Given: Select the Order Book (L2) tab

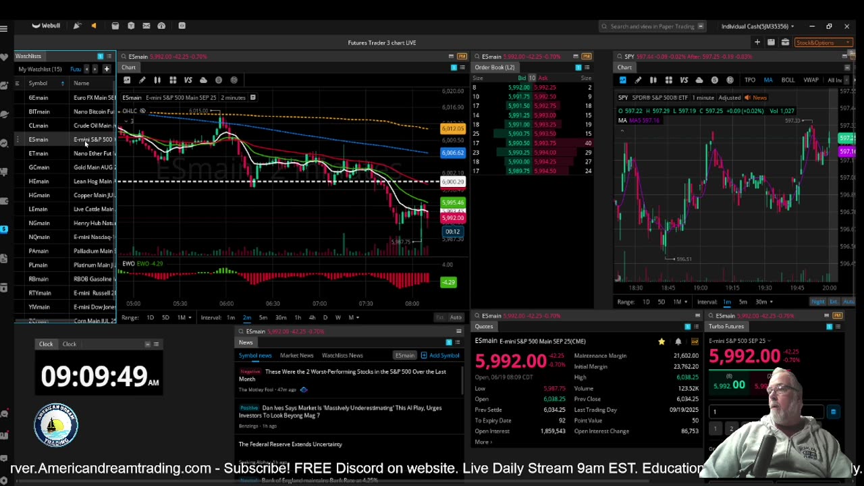Looking at the screenshot, I should click(495, 67).
